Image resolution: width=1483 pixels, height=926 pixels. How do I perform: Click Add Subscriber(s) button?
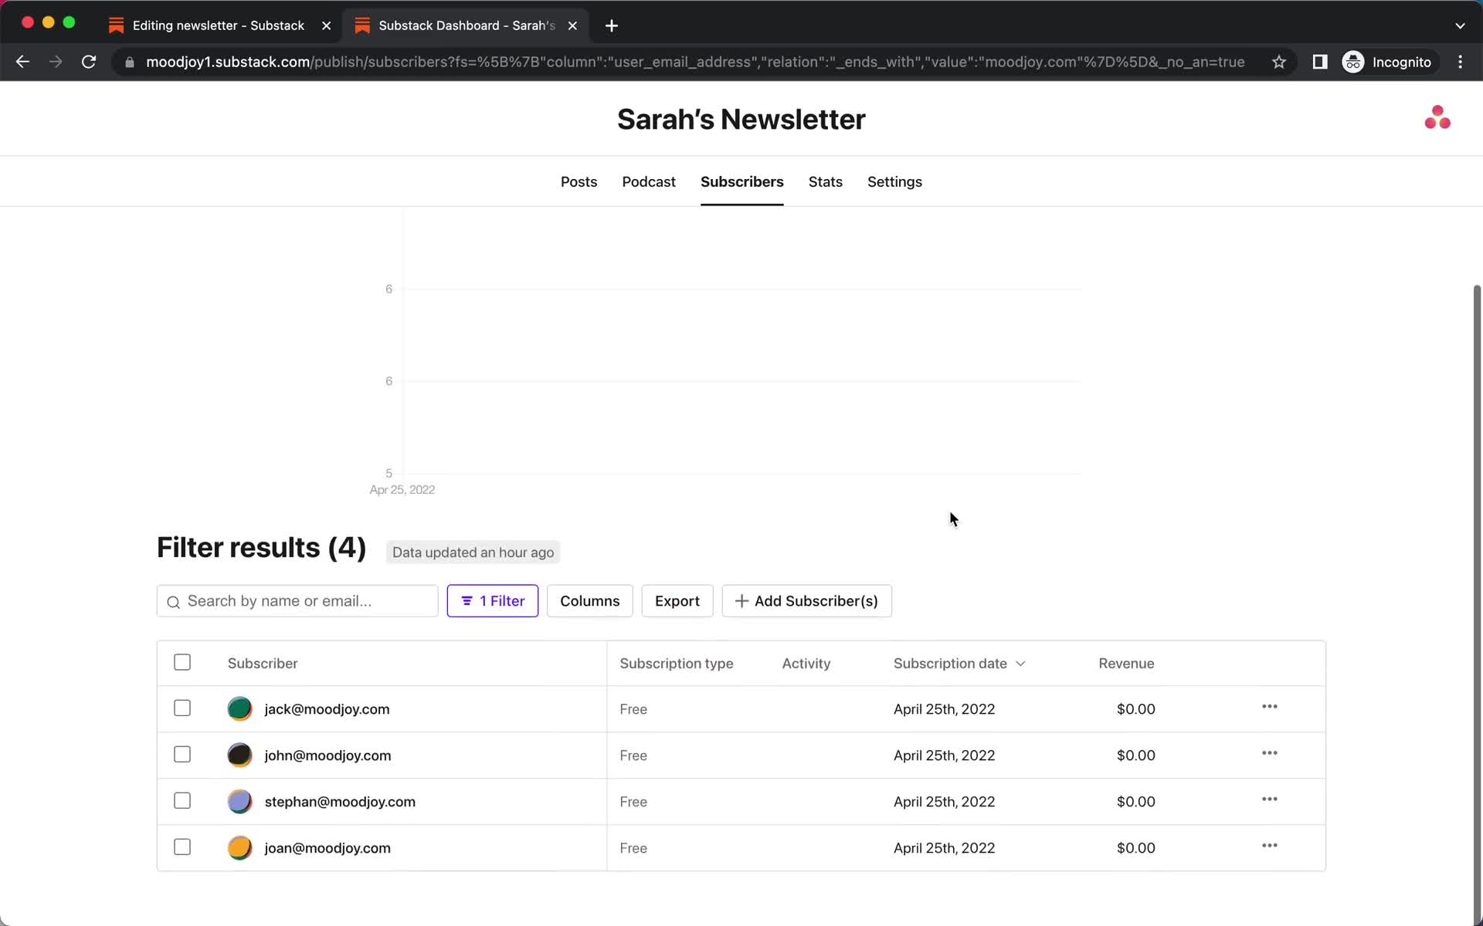pyautogui.click(x=806, y=600)
